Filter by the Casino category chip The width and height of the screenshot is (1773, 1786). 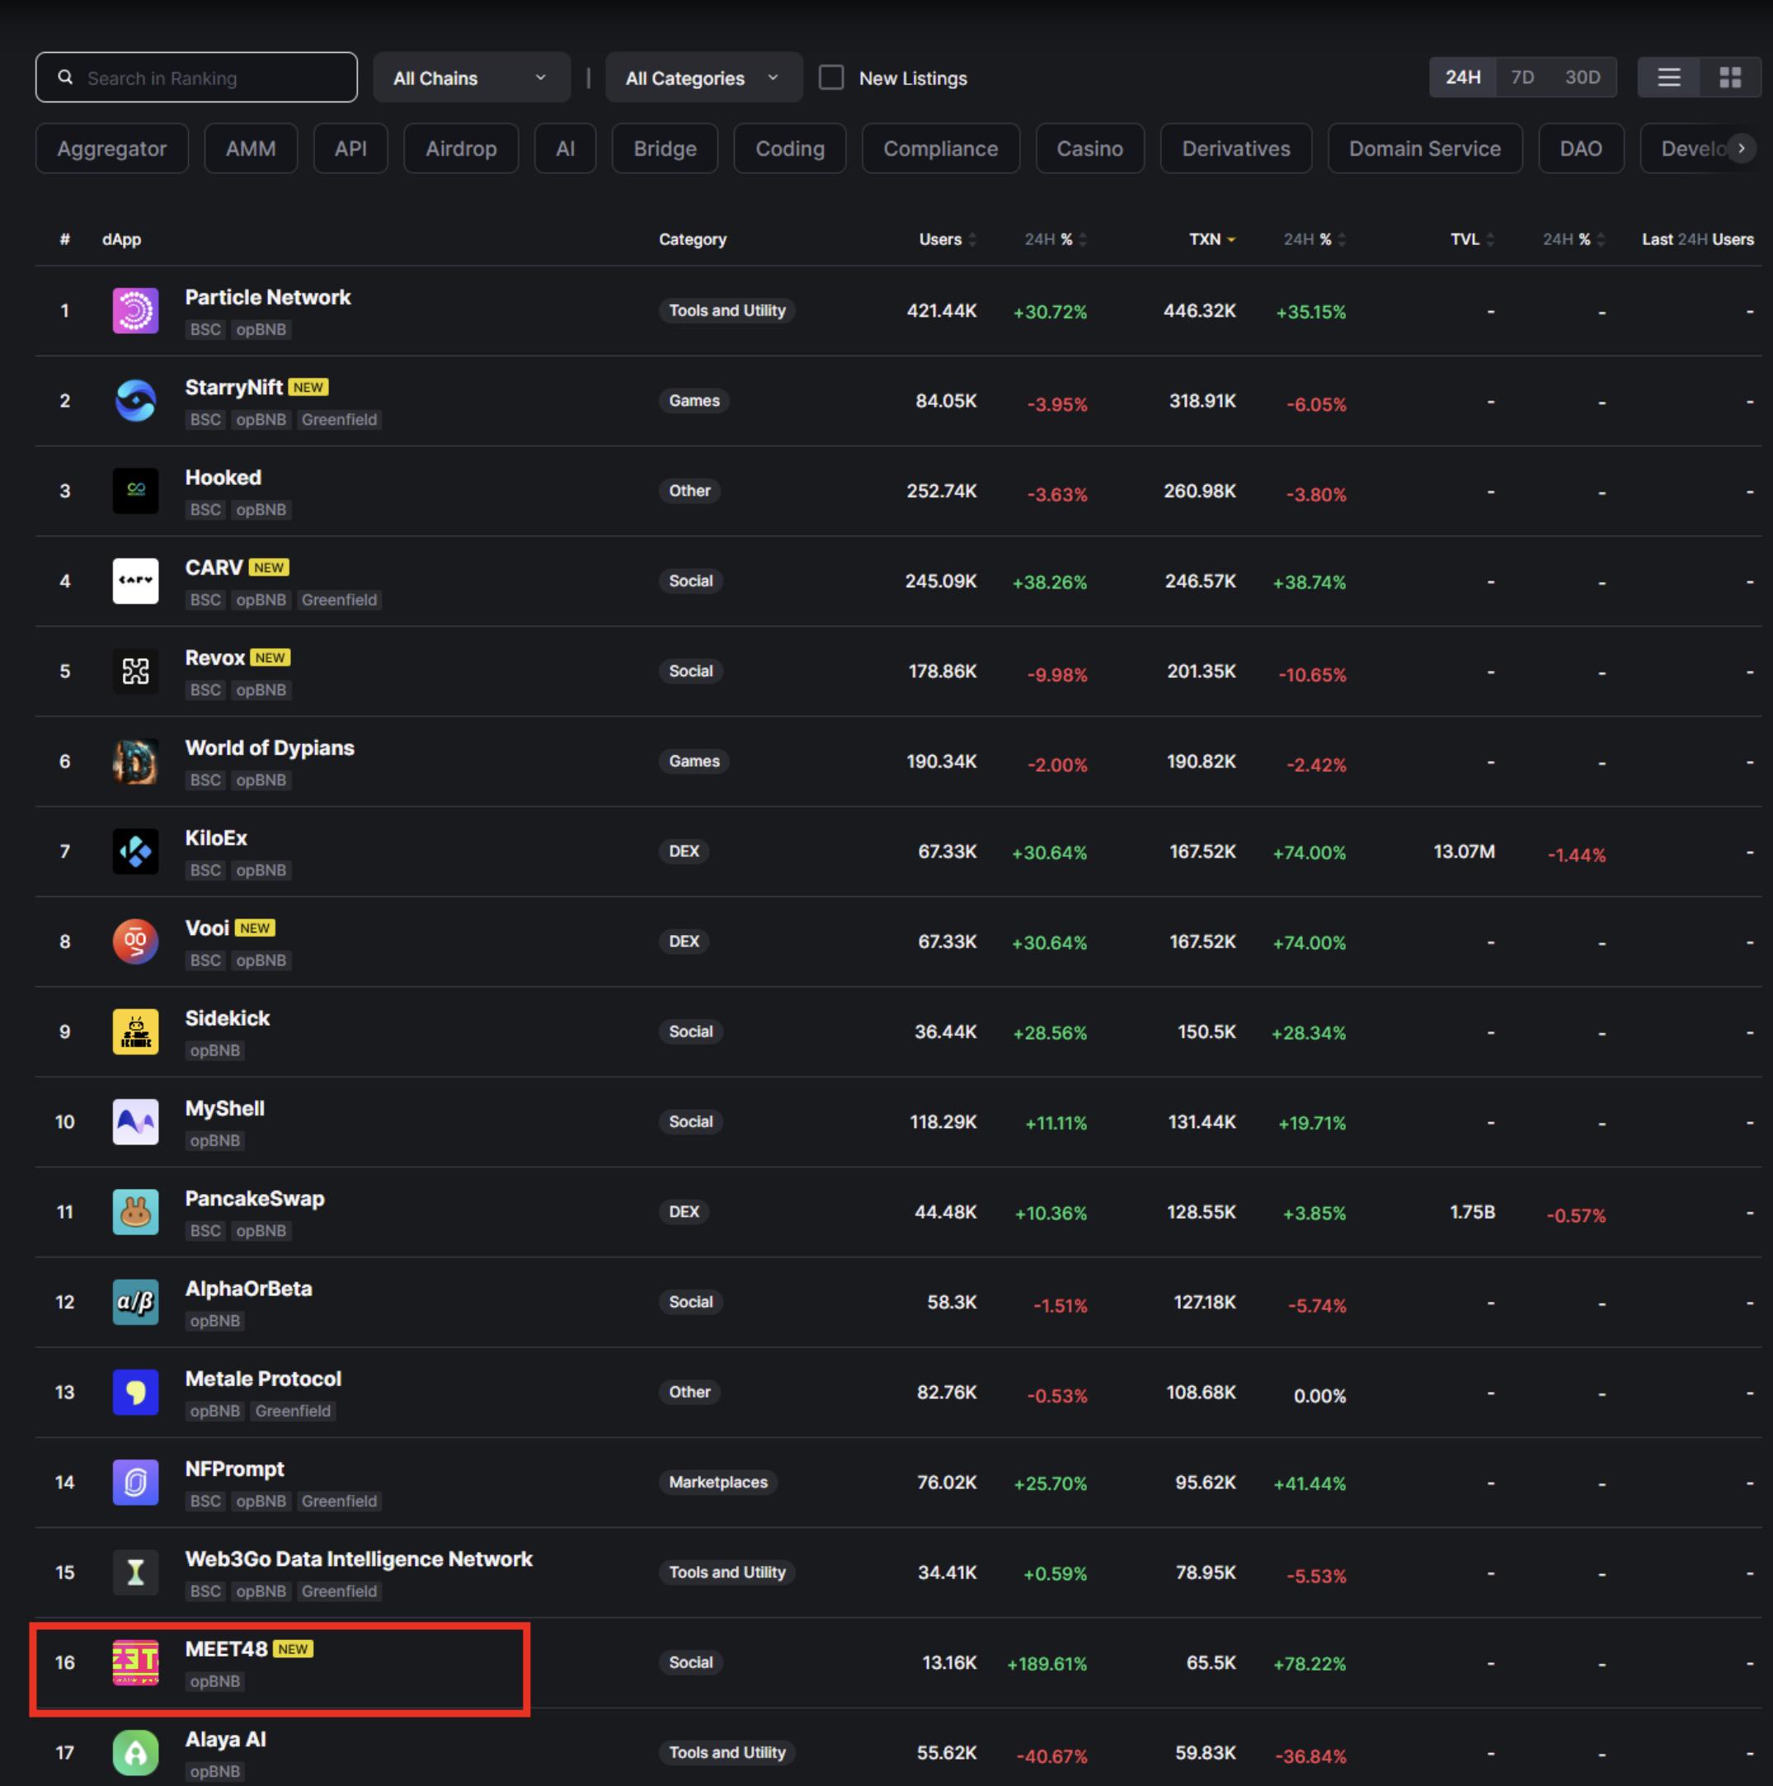point(1089,148)
